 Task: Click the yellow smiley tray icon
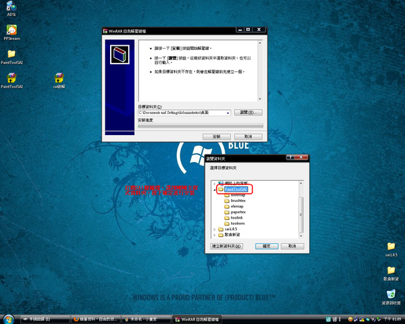(x=350, y=319)
